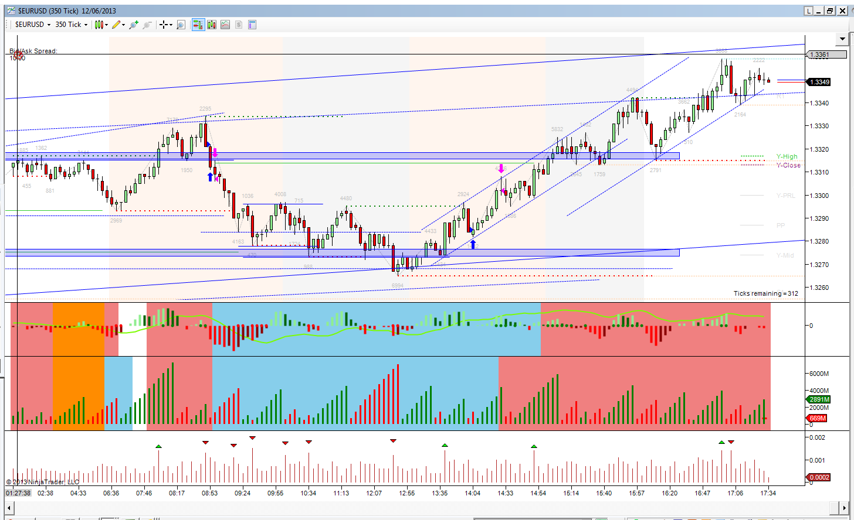
Task: Toggle the L link button in title bar
Action: point(808,11)
